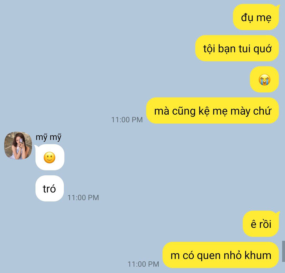
Task: Click the bubble tail on "đụ mẹ"
Action: pos(278,7)
